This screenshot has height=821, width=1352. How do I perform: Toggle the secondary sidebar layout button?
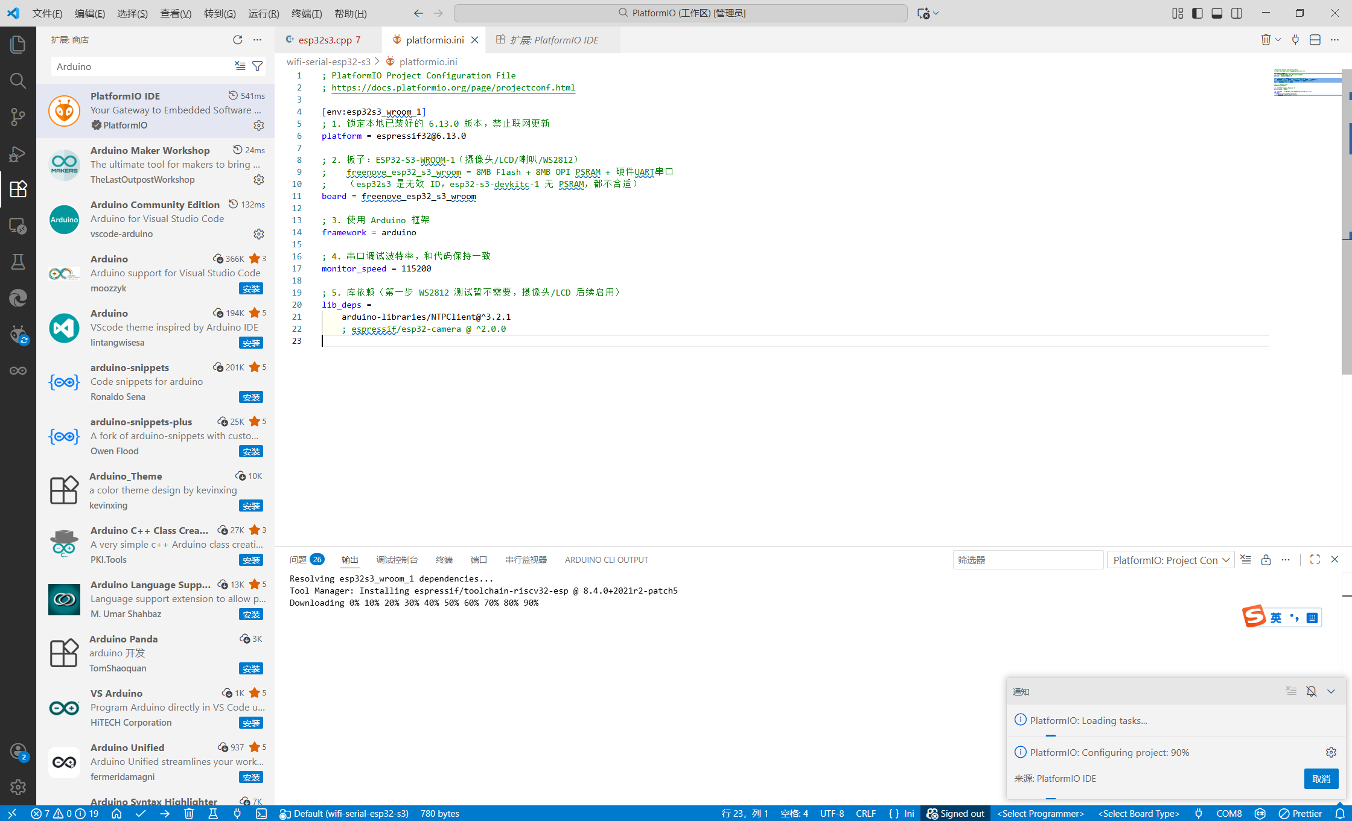pyautogui.click(x=1237, y=13)
